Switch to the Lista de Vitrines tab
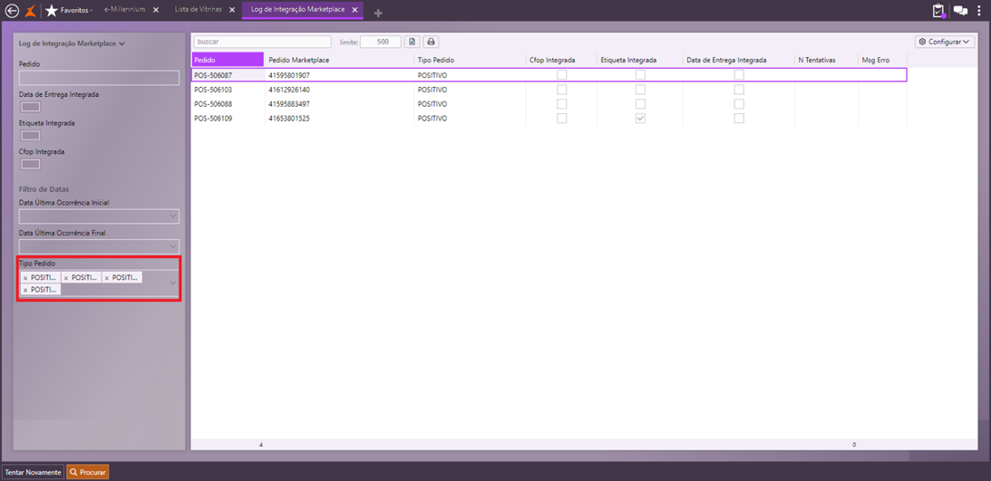This screenshot has width=991, height=481. [199, 10]
